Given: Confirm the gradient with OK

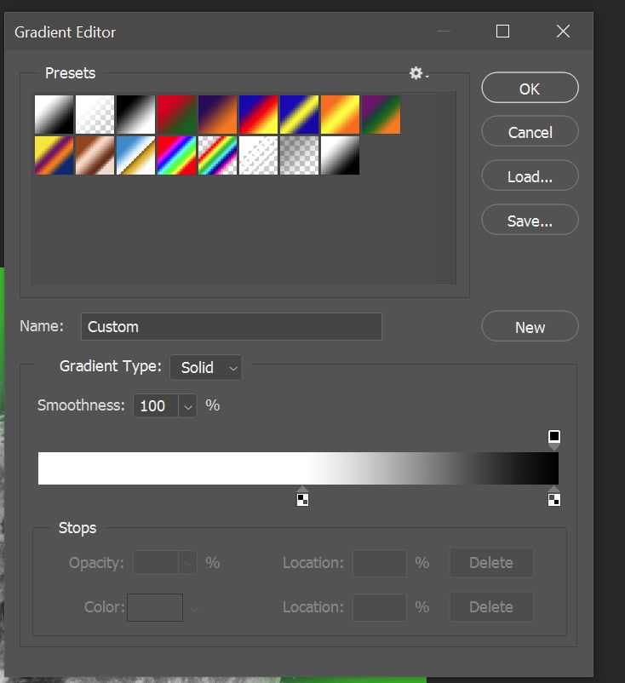Looking at the screenshot, I should point(530,88).
